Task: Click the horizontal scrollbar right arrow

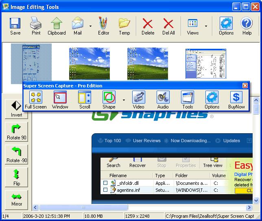Action: pos(249,207)
